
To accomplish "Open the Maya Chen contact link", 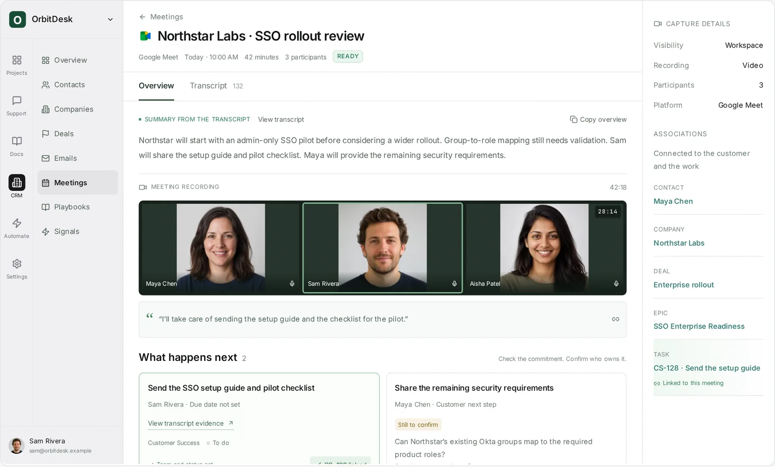I will point(673,201).
